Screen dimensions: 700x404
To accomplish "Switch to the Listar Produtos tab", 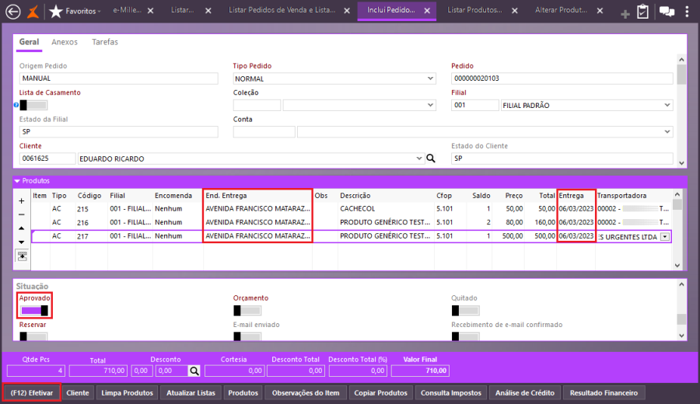I will click(474, 10).
